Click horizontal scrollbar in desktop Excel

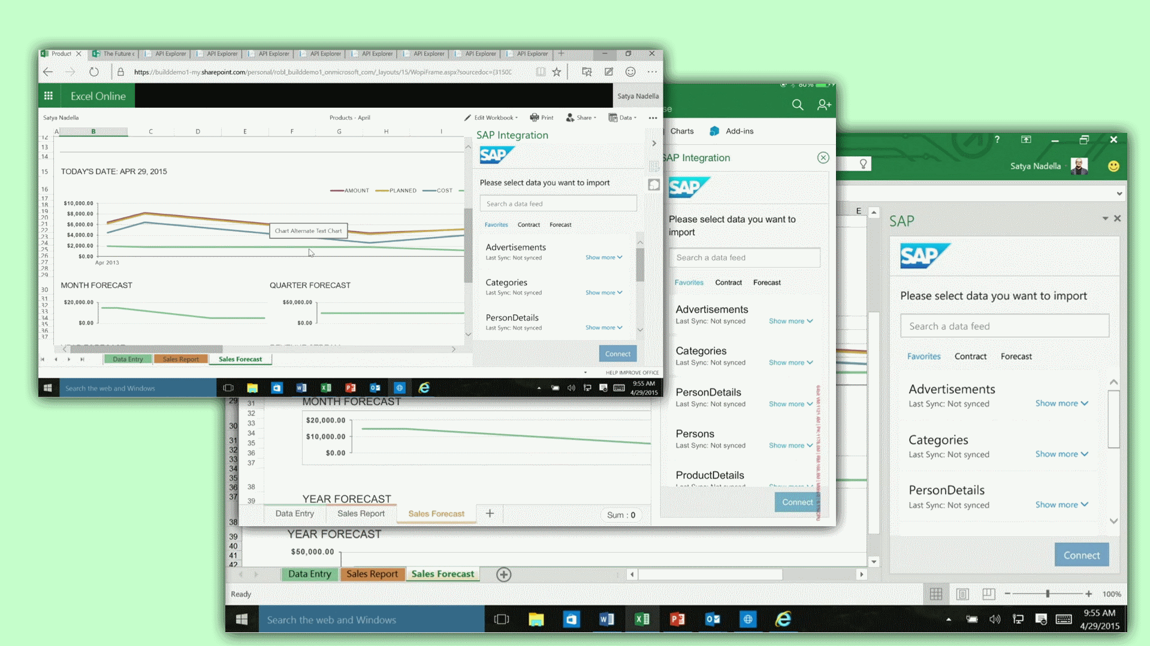710,575
